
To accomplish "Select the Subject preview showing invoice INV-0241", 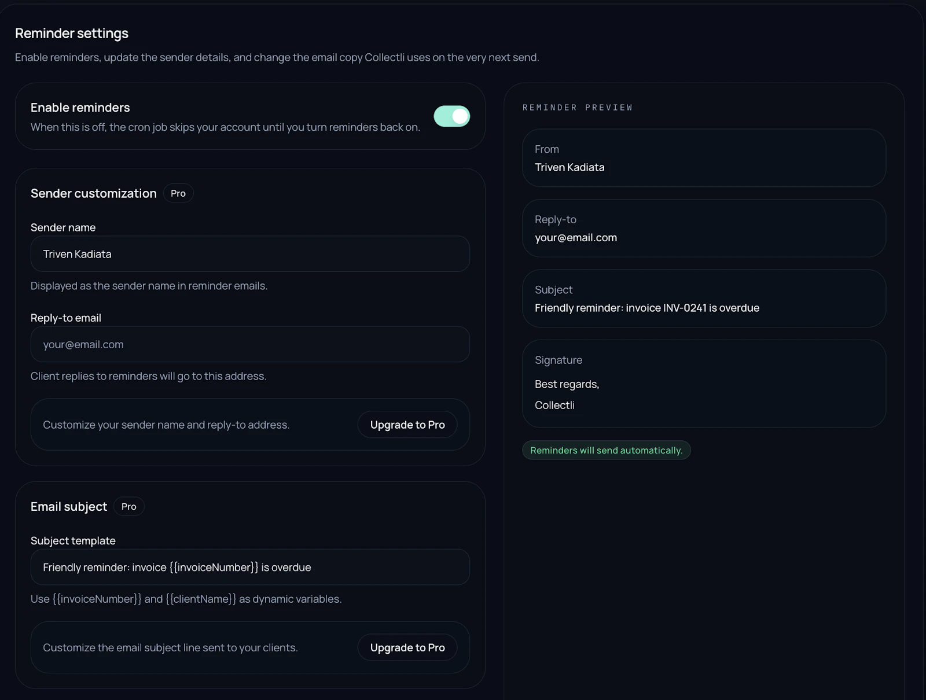I will (x=703, y=299).
